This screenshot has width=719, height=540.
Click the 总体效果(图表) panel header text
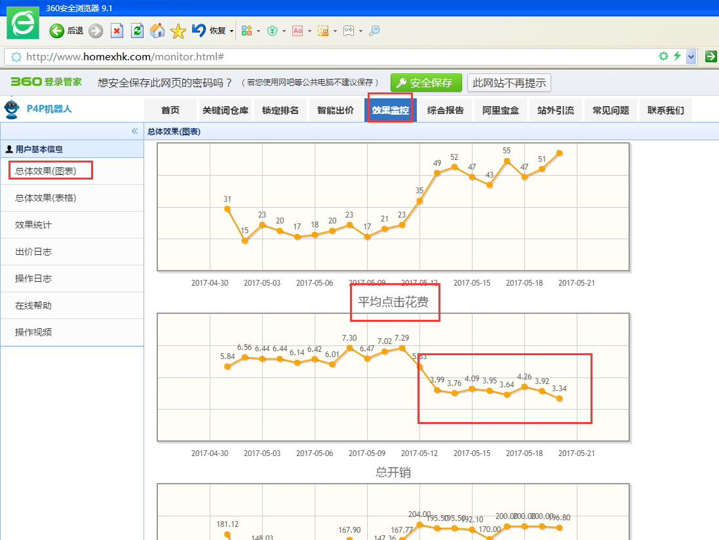tap(174, 132)
